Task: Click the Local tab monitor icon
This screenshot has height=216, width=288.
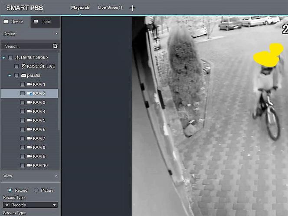Action: click(x=36, y=22)
